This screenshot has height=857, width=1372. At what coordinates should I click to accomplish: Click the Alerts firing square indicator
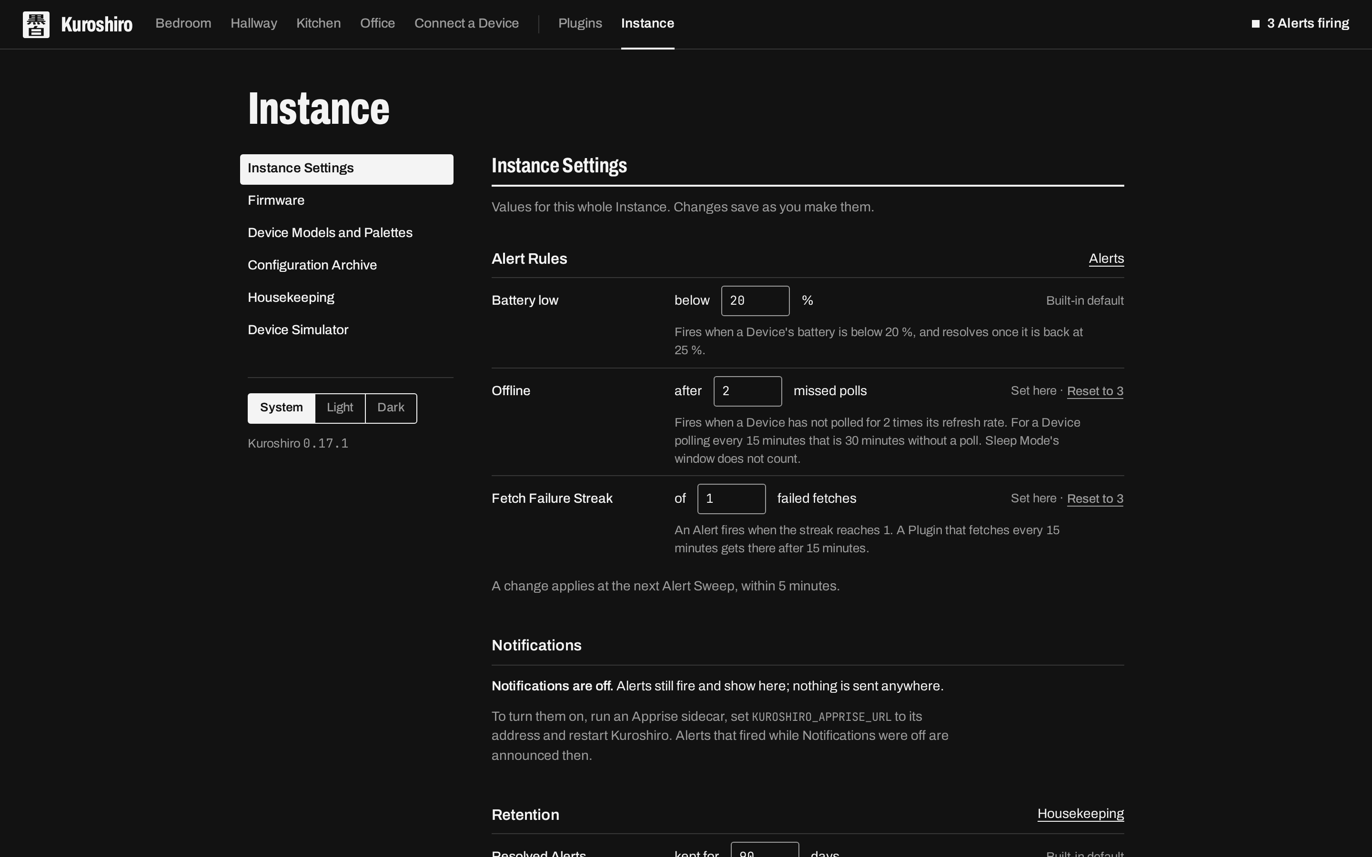click(1255, 24)
